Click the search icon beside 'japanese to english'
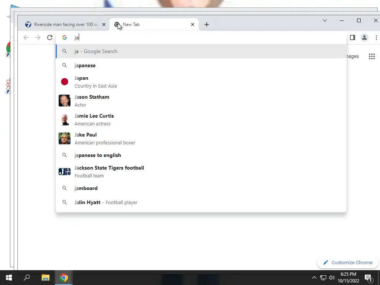 coord(65,155)
